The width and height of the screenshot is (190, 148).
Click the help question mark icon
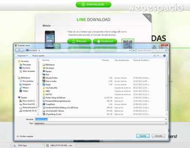coord(164,56)
